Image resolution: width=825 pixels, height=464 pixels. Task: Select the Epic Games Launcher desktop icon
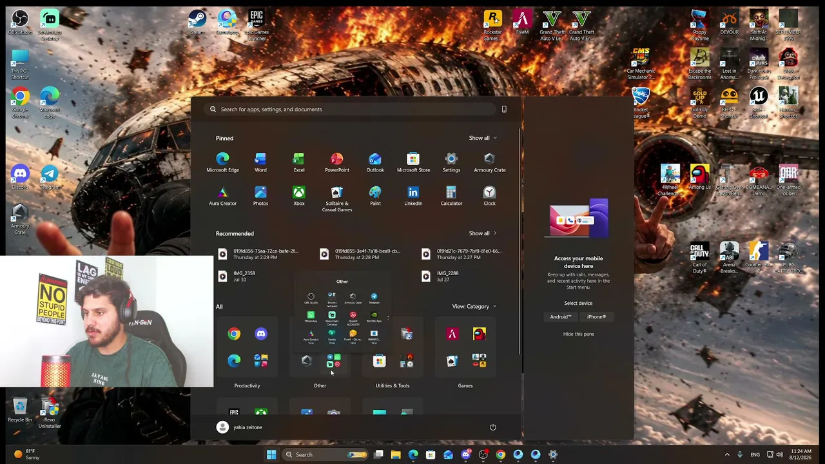pos(257,26)
